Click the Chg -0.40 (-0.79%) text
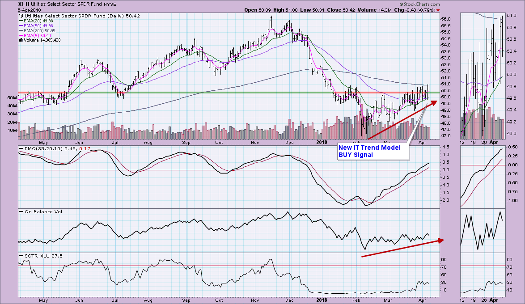 click(x=415, y=10)
